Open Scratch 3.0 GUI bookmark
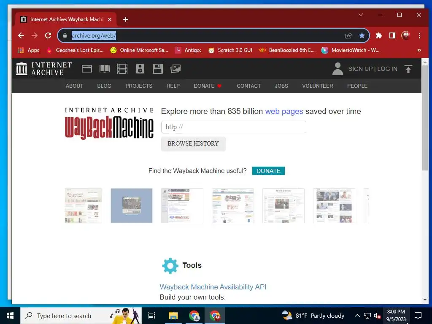This screenshot has height=324, width=432. [230, 50]
